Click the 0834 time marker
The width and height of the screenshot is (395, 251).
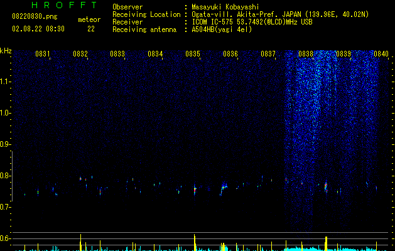coord(155,54)
